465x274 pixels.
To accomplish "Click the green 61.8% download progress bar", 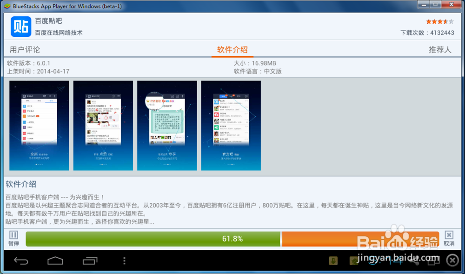I will coord(153,239).
